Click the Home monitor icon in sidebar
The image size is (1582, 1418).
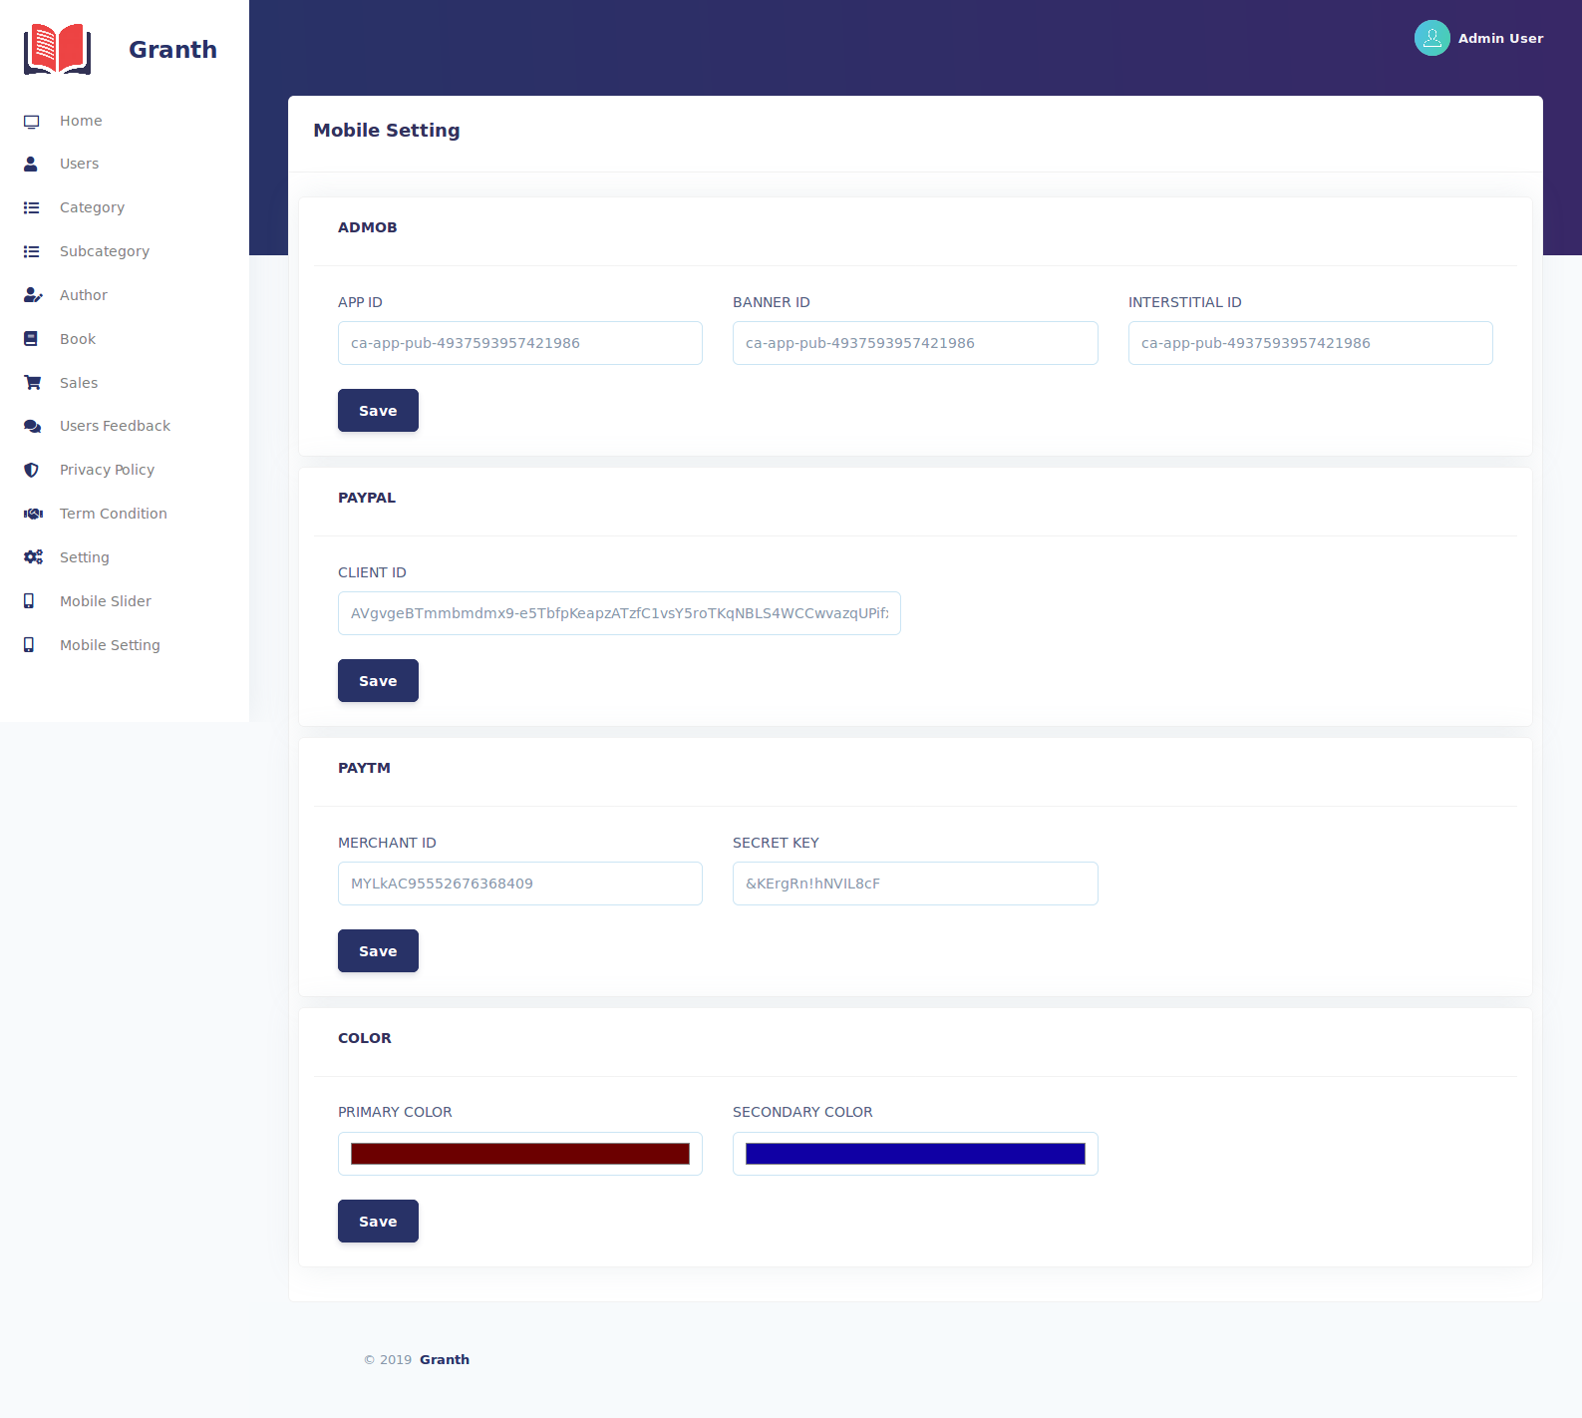32,122
